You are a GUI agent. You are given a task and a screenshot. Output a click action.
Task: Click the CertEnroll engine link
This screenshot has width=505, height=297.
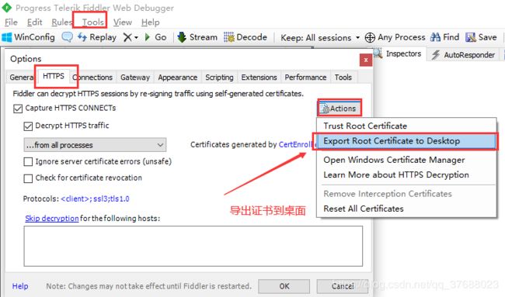(x=297, y=145)
